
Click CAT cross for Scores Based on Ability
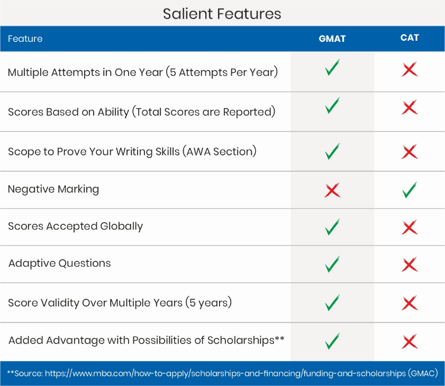pyautogui.click(x=410, y=107)
